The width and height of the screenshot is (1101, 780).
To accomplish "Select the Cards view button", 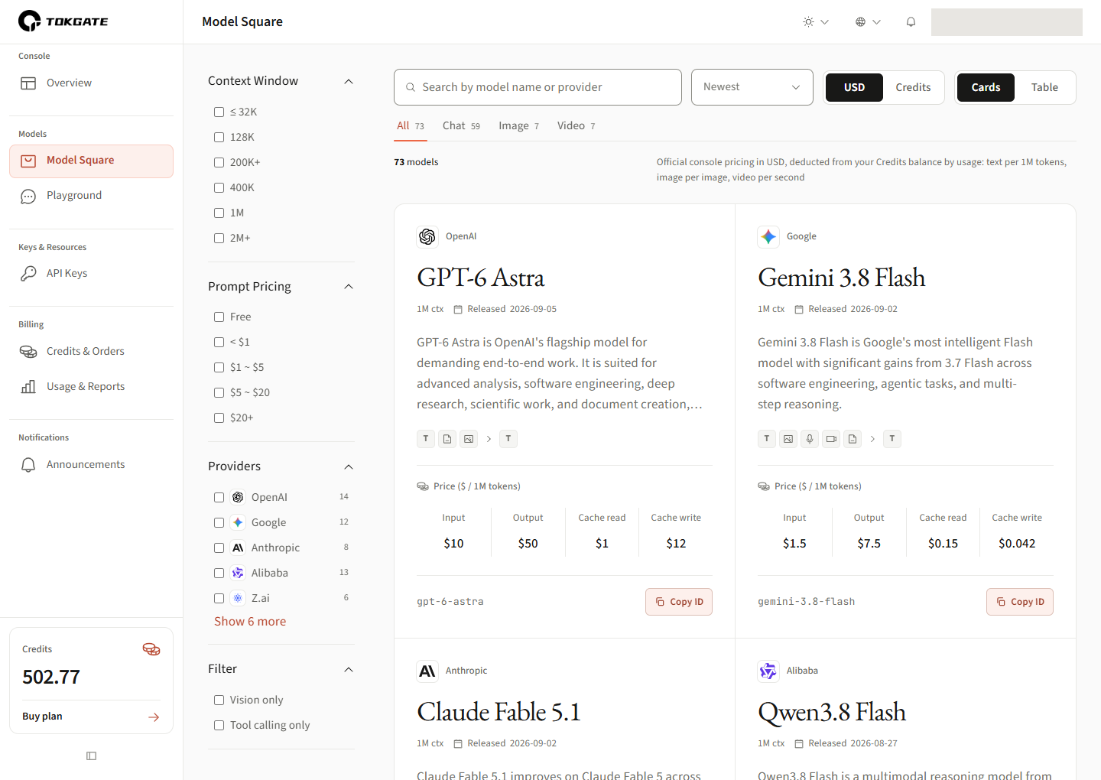I will point(986,88).
